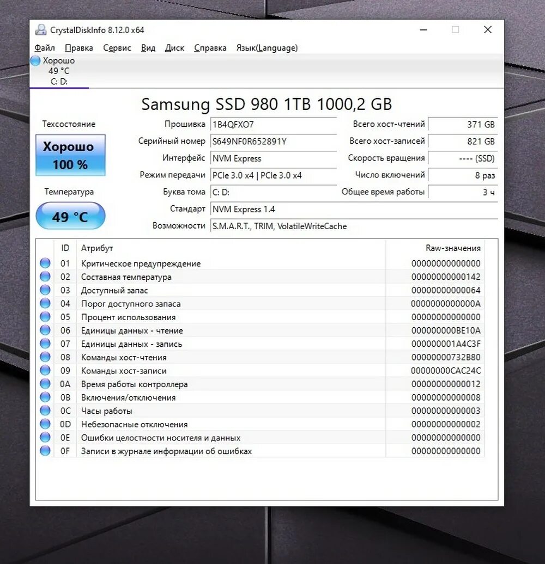The width and height of the screenshot is (545, 564).
Task: Click the ID column header
Action: point(65,248)
